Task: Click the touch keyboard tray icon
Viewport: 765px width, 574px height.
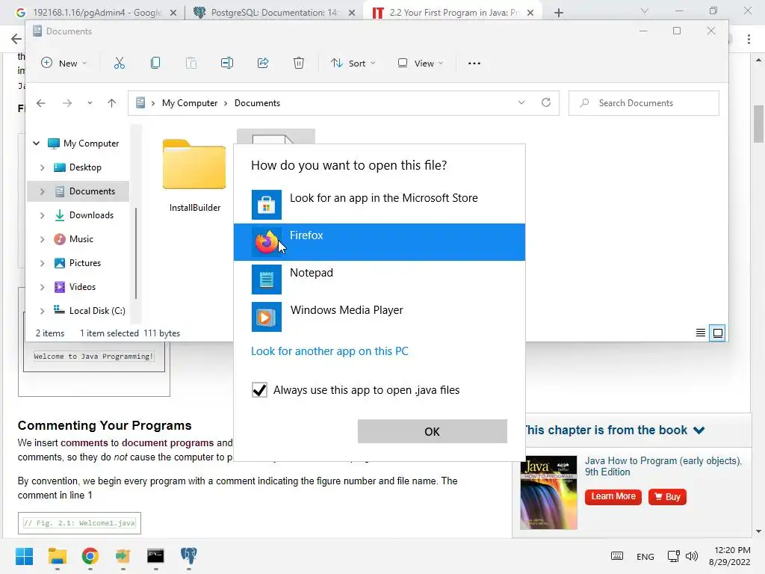Action: [616, 556]
